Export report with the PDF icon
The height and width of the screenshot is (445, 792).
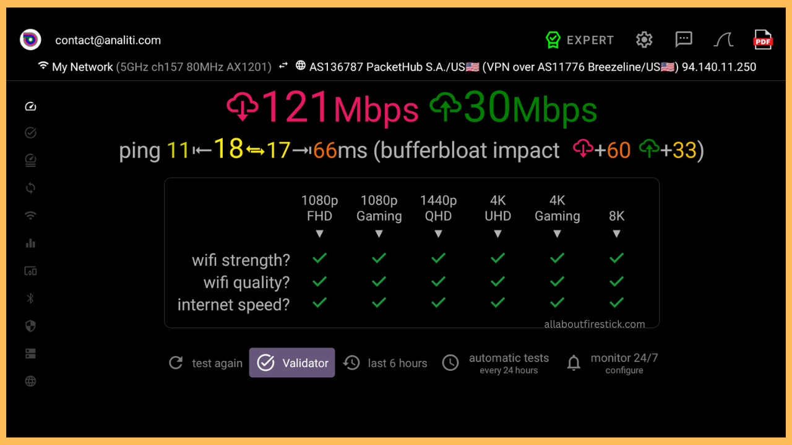click(763, 40)
